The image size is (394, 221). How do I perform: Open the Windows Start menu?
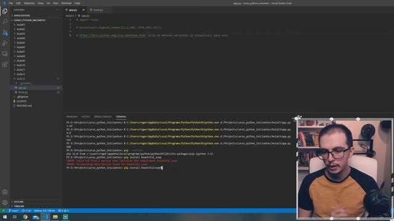click(4, 217)
